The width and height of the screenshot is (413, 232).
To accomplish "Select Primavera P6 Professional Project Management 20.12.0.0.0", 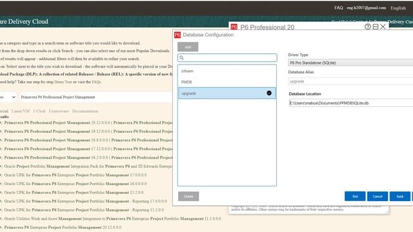I will point(88,122).
